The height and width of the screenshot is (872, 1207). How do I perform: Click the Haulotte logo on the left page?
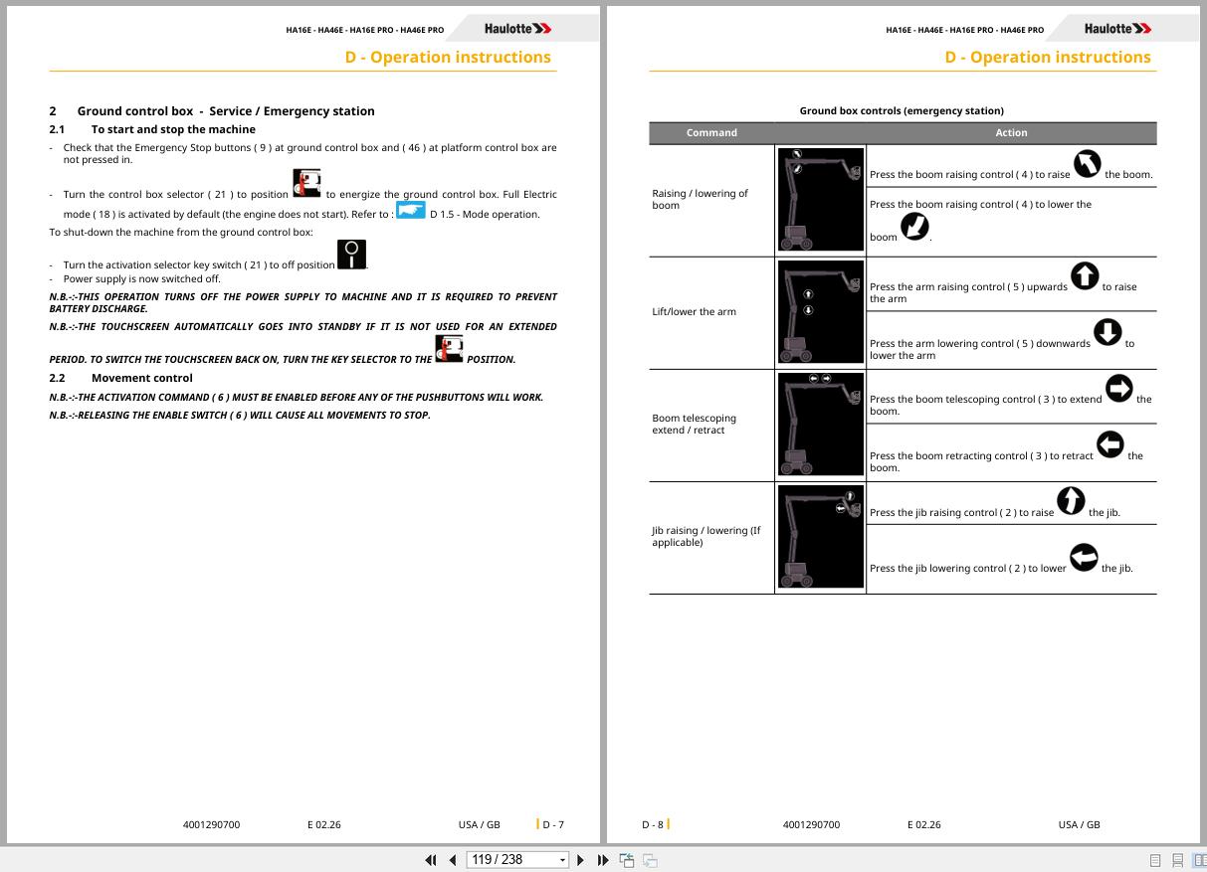[517, 29]
